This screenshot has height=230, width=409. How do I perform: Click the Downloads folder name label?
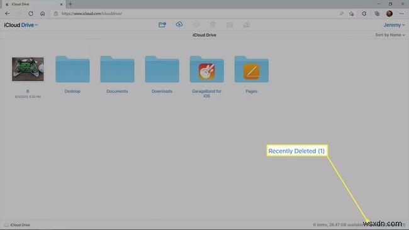pos(162,91)
